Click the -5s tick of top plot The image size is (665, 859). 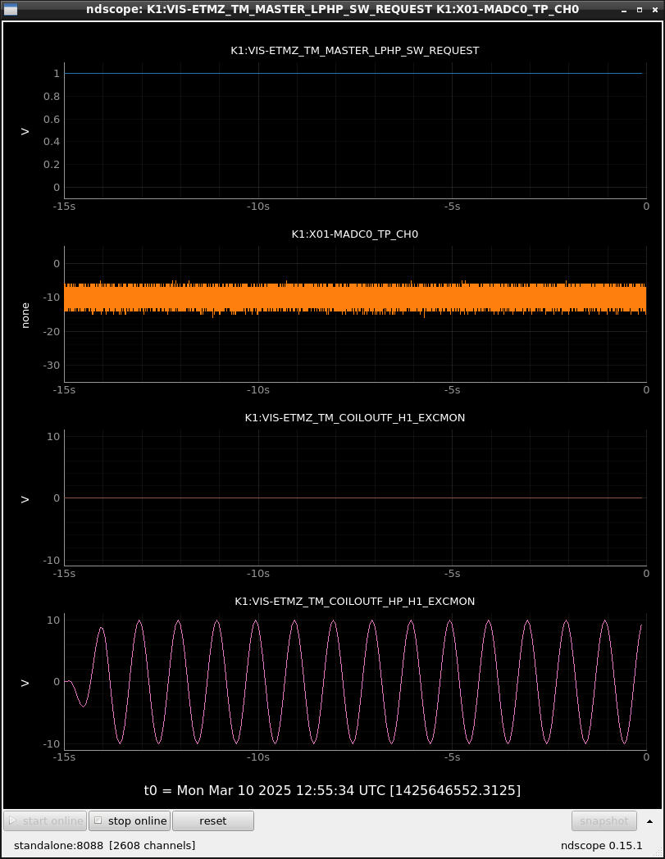(452, 207)
